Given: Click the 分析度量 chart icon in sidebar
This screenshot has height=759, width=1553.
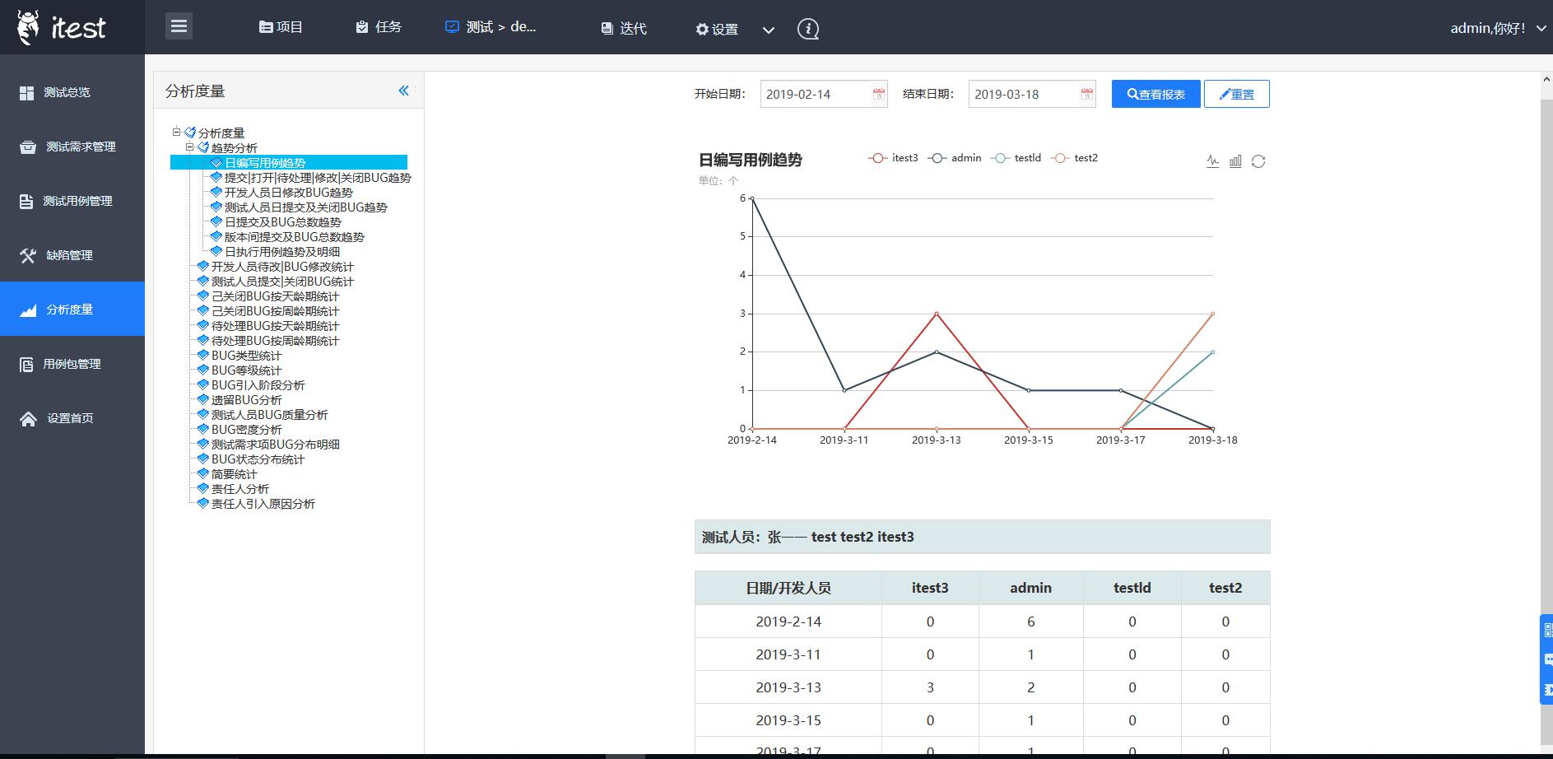Looking at the screenshot, I should tap(28, 310).
